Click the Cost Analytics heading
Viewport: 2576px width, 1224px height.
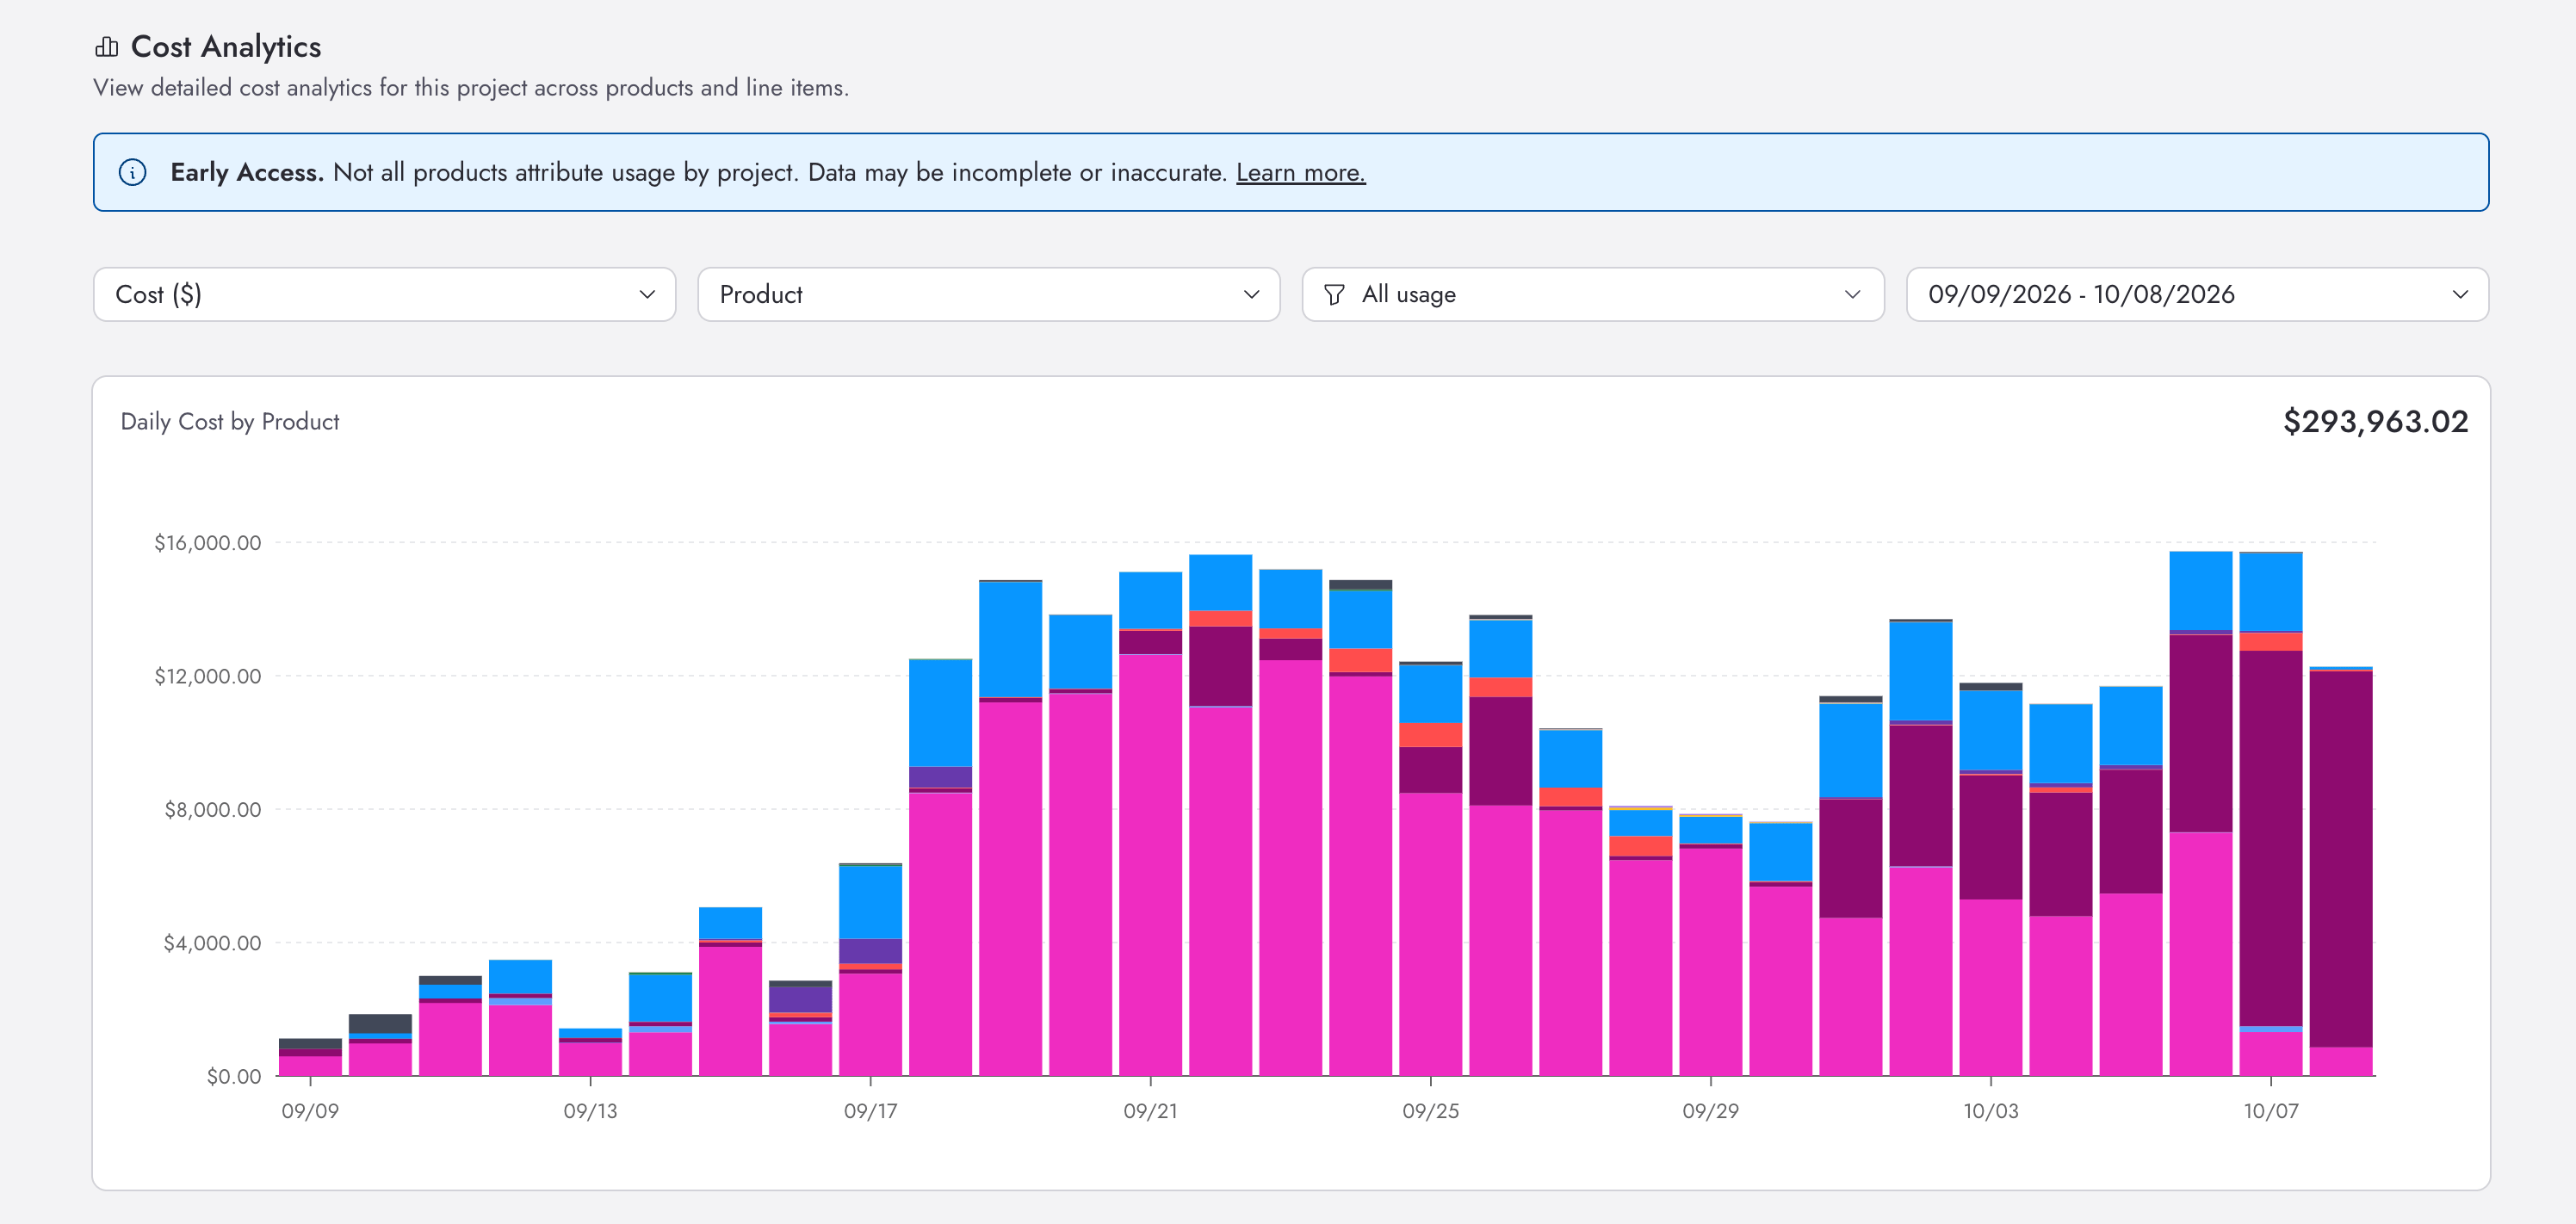point(226,47)
